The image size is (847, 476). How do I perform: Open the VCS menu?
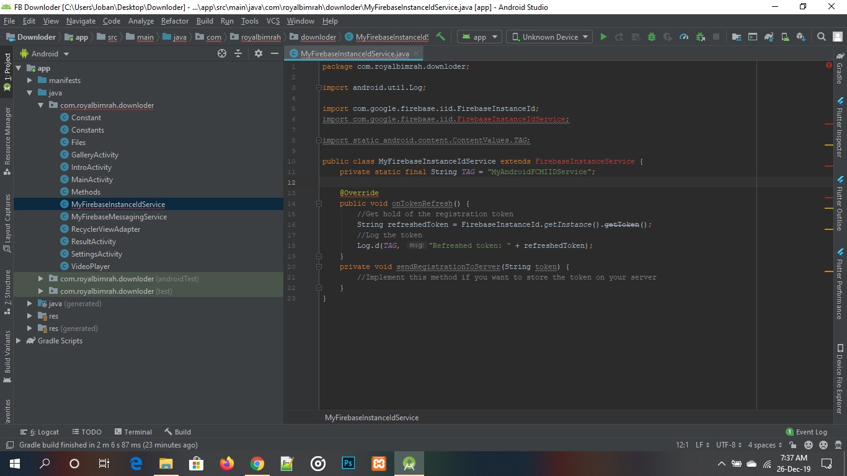[x=273, y=21]
